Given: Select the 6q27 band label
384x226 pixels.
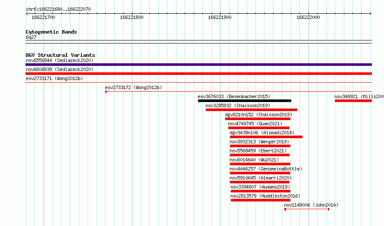Looking at the screenshot, I should pyautogui.click(x=31, y=37).
